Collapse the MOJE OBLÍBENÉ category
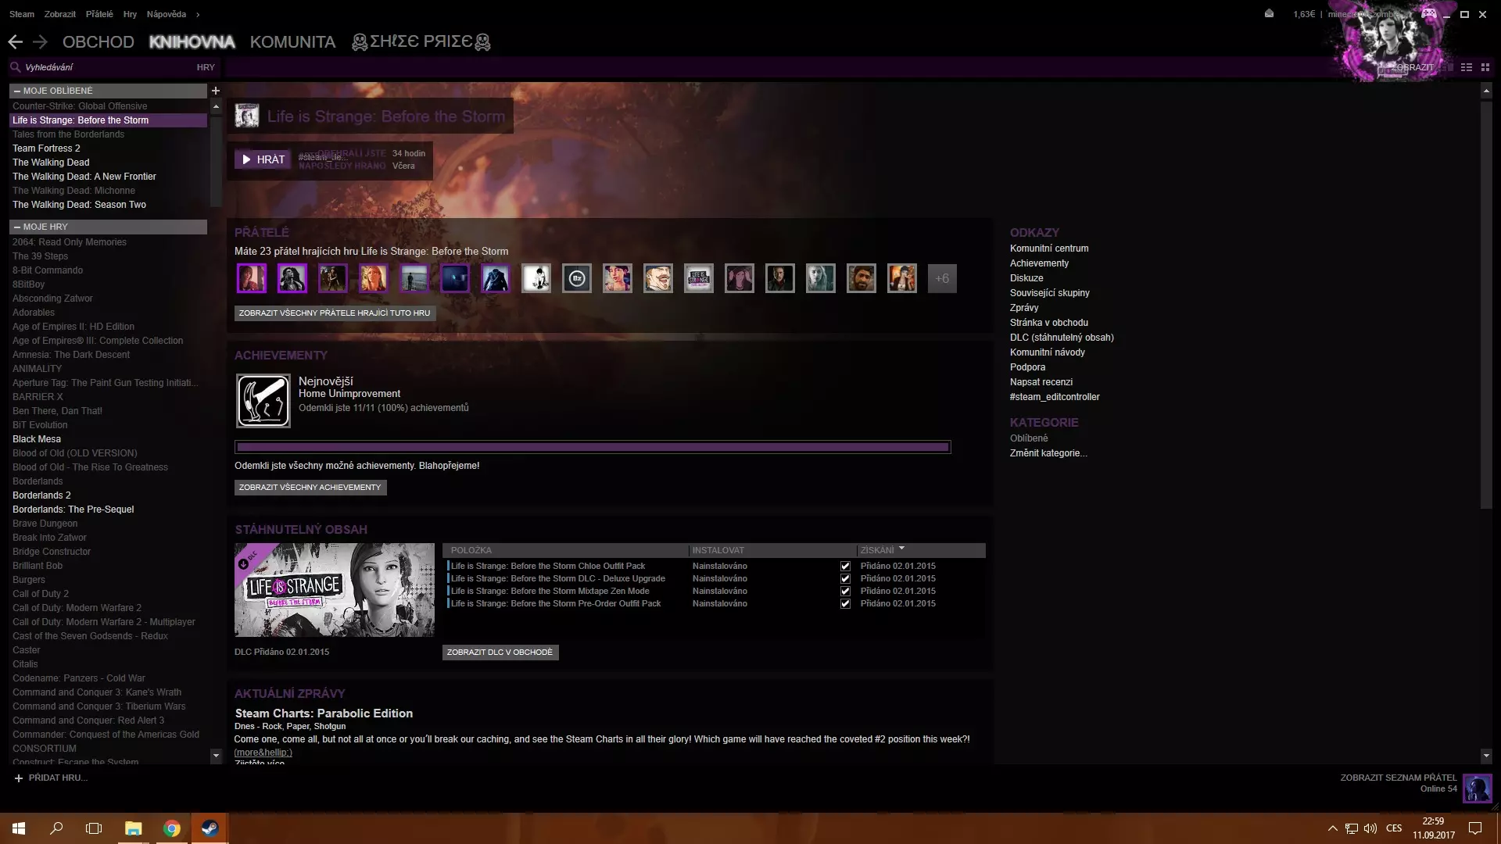Image resolution: width=1501 pixels, height=844 pixels. (x=17, y=91)
